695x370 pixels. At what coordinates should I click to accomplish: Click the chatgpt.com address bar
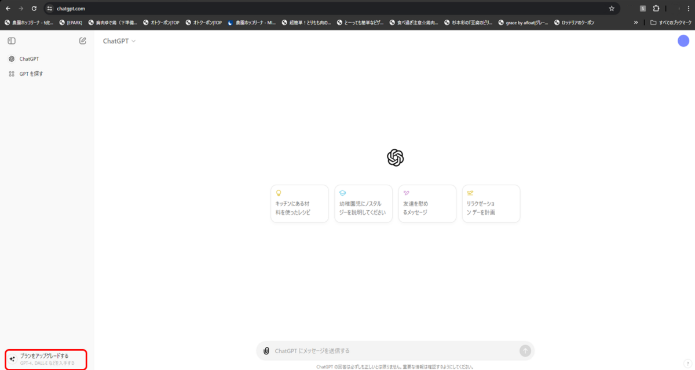pyautogui.click(x=331, y=9)
